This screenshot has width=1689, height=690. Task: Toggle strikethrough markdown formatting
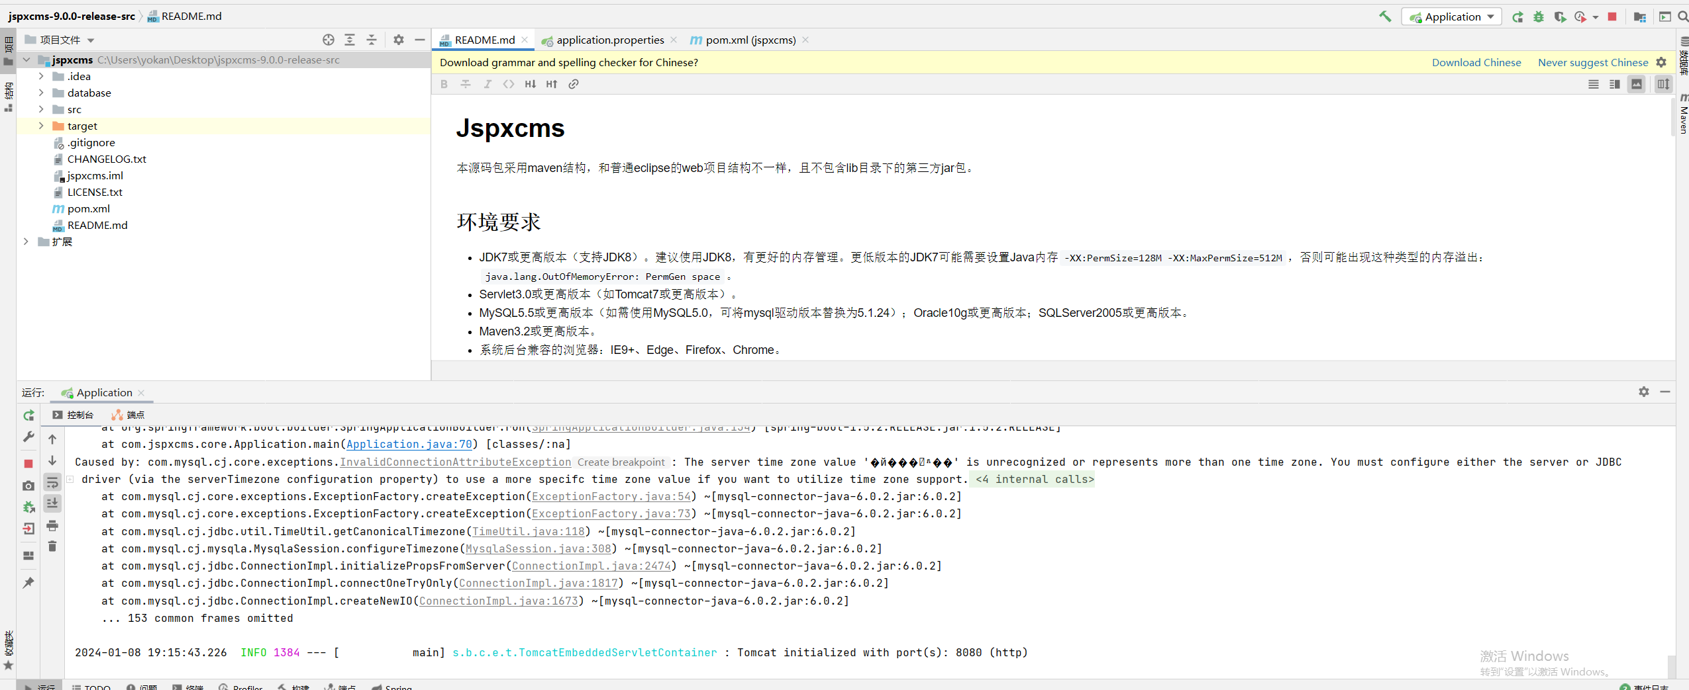[466, 84]
